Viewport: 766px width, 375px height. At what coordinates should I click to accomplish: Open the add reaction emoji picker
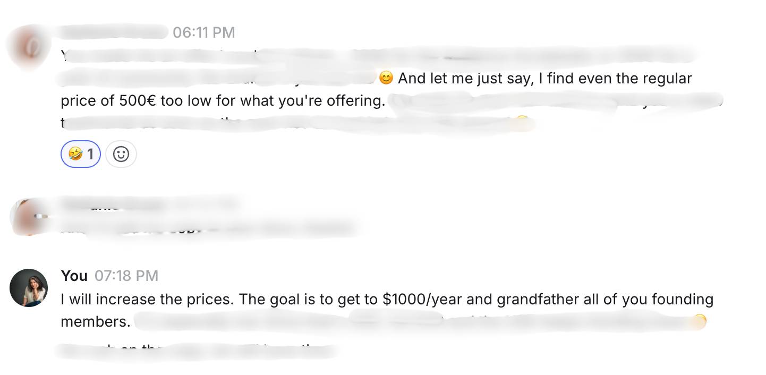(x=121, y=155)
